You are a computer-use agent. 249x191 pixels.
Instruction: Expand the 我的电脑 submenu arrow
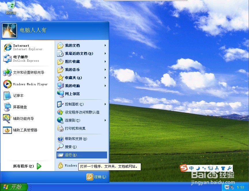[105, 86]
